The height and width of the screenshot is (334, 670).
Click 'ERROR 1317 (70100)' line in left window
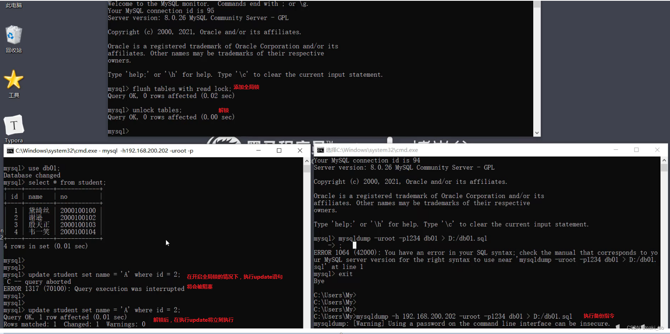94,289
